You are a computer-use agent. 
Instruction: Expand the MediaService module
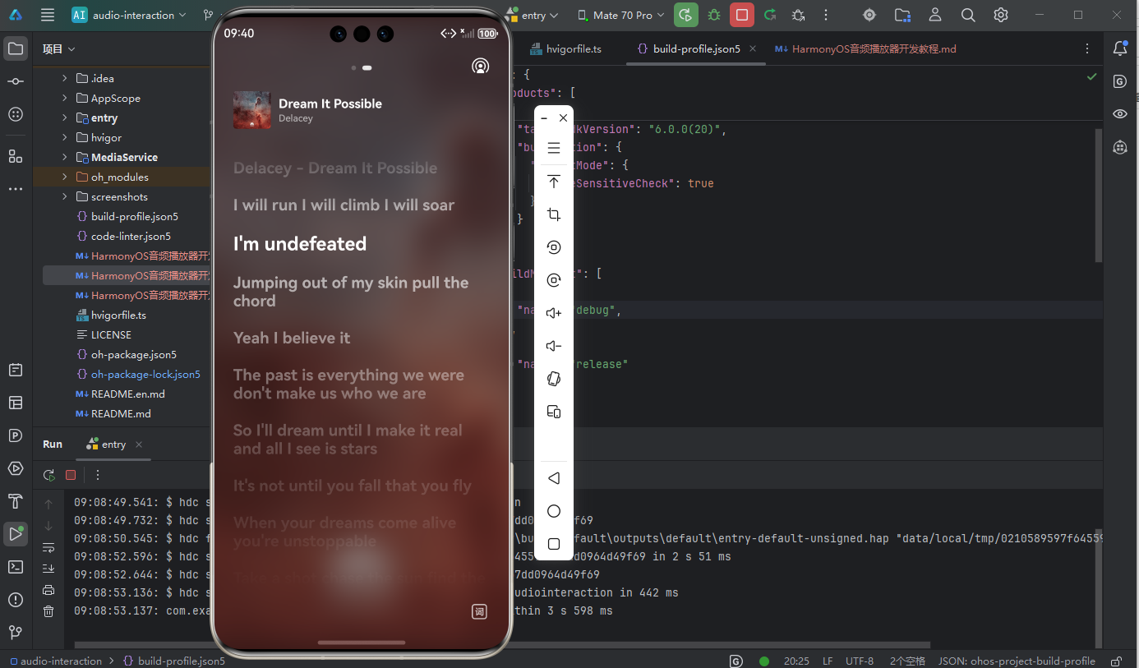pyautogui.click(x=65, y=157)
